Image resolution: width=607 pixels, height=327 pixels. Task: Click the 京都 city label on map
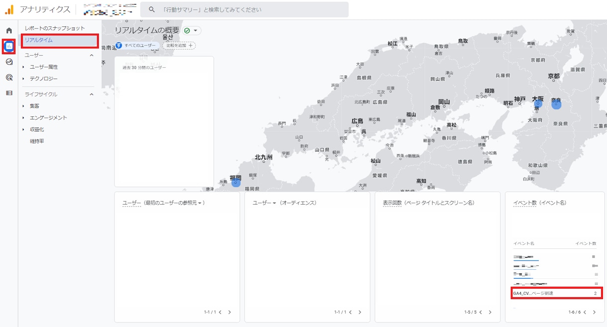pyautogui.click(x=553, y=76)
